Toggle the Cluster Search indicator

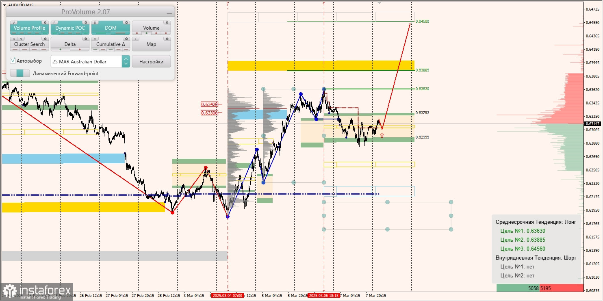(x=30, y=44)
